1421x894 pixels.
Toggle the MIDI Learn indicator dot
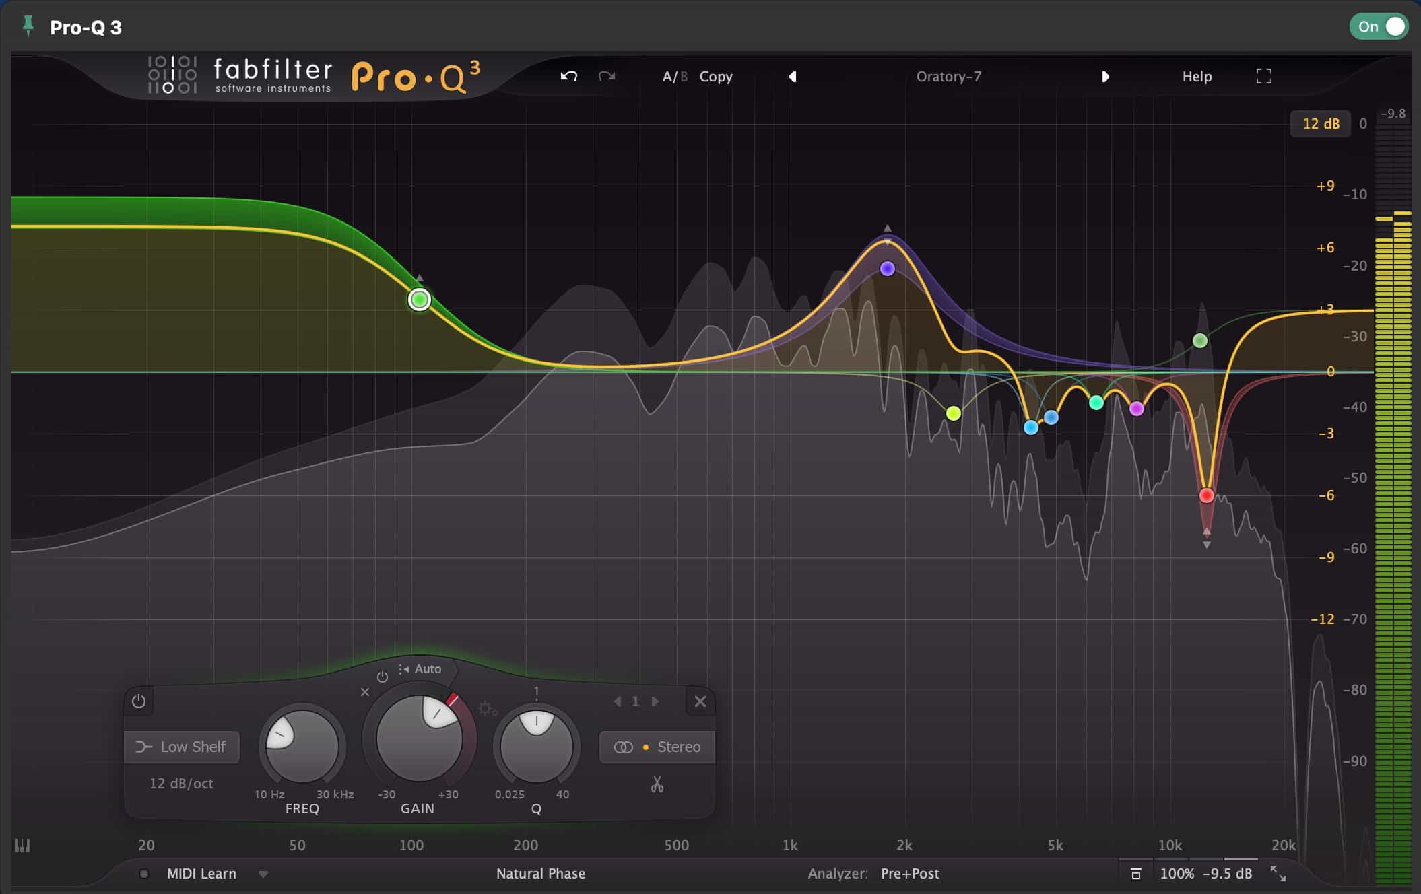pos(143,874)
